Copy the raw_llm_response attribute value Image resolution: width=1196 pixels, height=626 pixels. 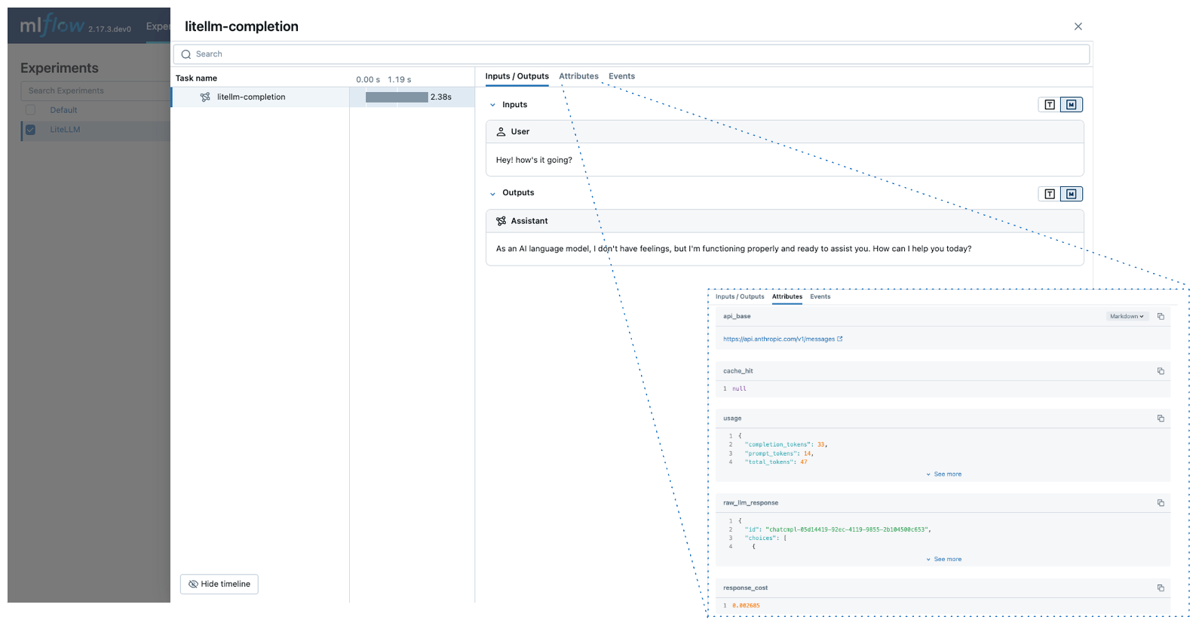1161,503
